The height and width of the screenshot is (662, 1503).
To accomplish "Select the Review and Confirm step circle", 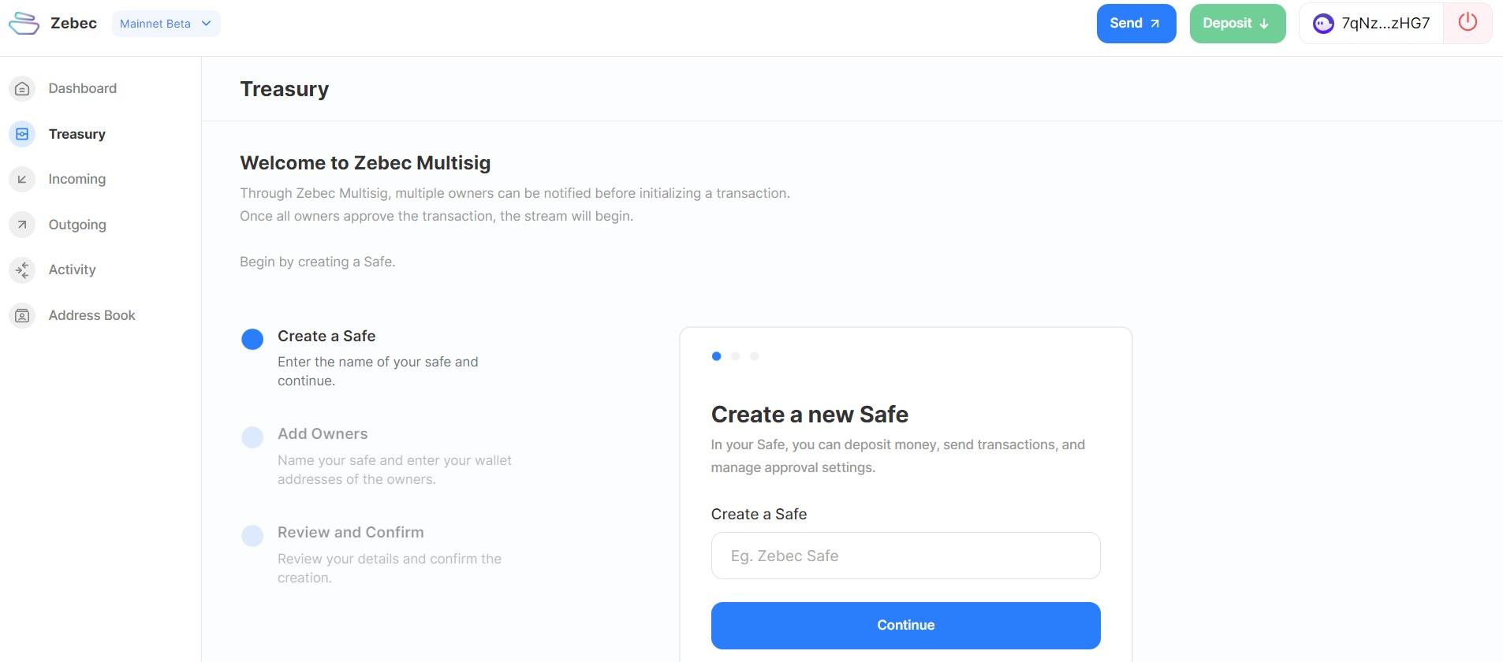I will click(252, 536).
